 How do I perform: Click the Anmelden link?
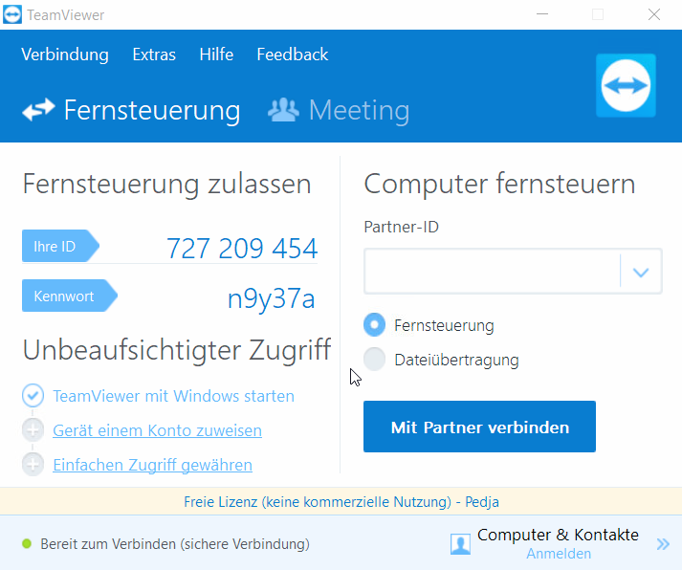tap(559, 554)
